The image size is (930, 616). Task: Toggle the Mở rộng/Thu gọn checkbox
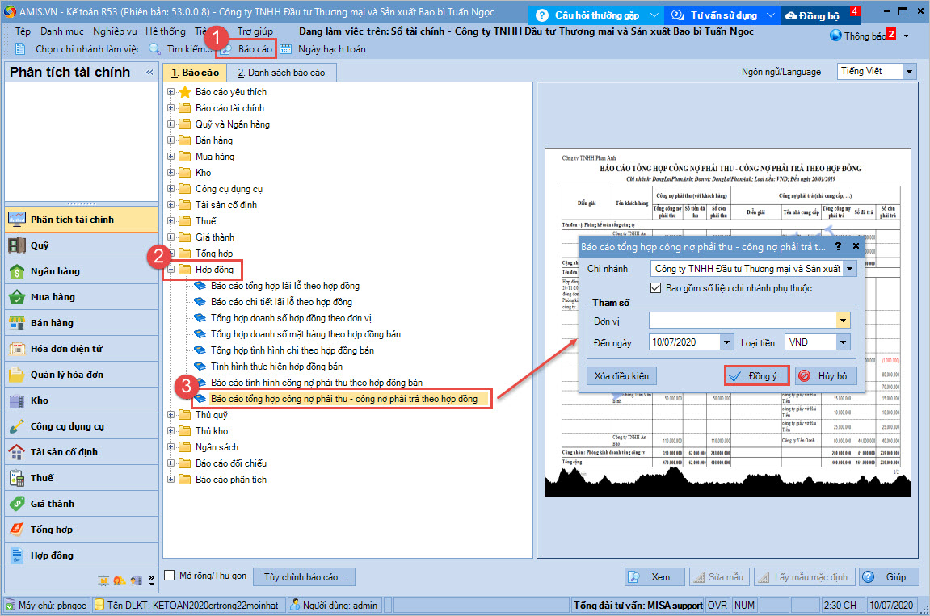pos(170,576)
